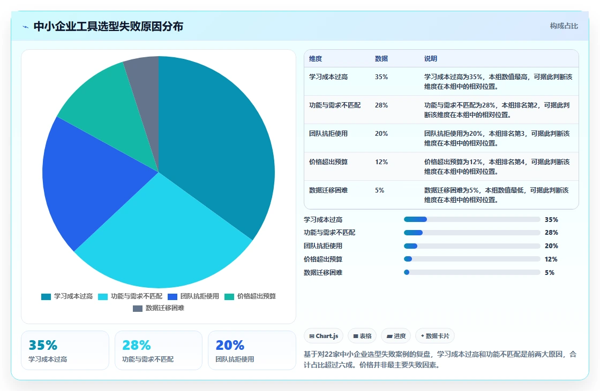The height and width of the screenshot is (391, 600).
Task: Click 功能与需求不匹配 progress row label
Action: pyautogui.click(x=329, y=232)
